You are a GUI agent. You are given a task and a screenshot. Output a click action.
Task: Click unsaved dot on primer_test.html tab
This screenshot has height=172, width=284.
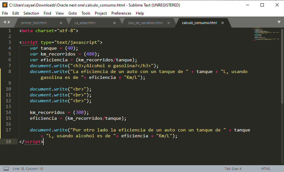click(61, 23)
